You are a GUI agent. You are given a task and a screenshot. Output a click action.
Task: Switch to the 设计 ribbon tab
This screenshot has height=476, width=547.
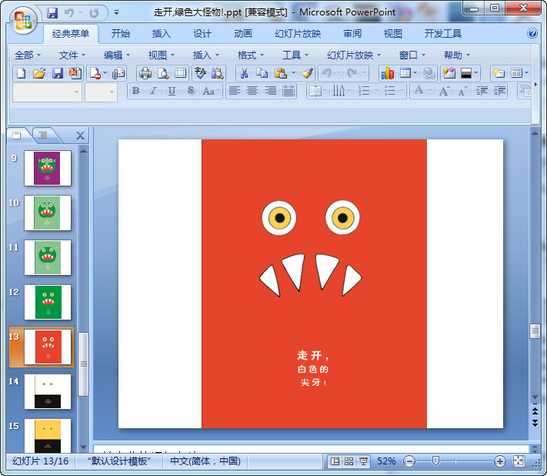click(x=202, y=34)
